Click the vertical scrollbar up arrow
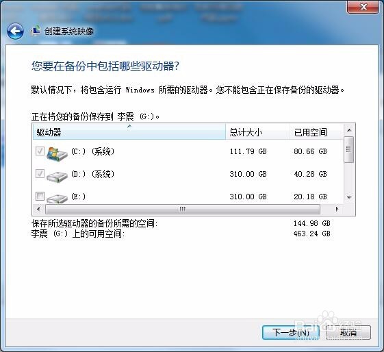Image resolution: width=384 pixels, height=352 pixels. click(349, 130)
